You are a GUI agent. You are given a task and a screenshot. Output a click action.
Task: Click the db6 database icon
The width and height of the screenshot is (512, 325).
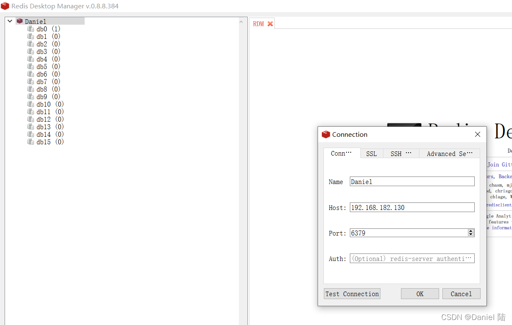pyautogui.click(x=31, y=74)
